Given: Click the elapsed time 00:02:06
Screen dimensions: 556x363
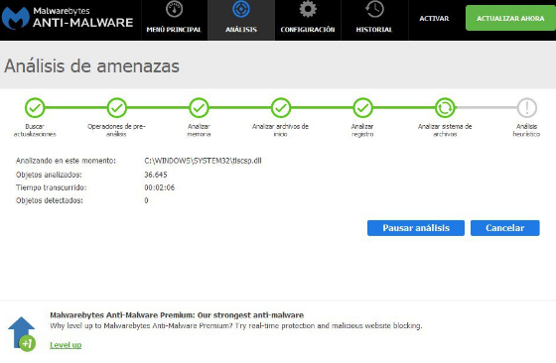Looking at the screenshot, I should pos(160,187).
